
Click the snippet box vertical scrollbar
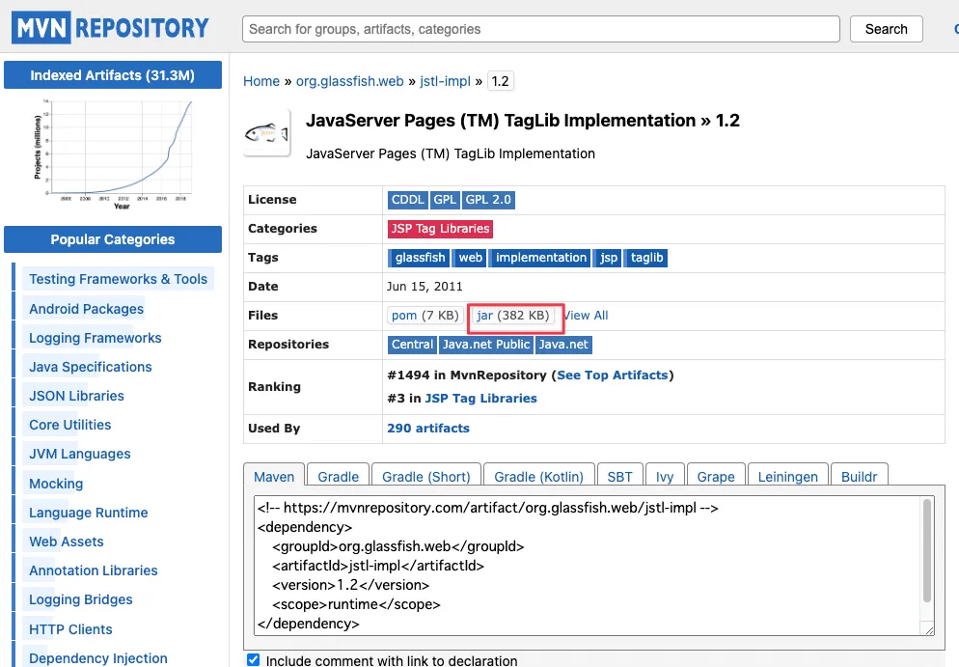[x=927, y=551]
